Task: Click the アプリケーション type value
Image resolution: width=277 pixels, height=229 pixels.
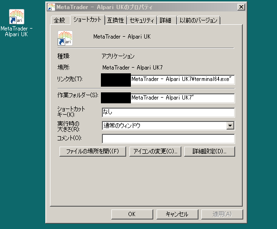Action: pos(118,56)
